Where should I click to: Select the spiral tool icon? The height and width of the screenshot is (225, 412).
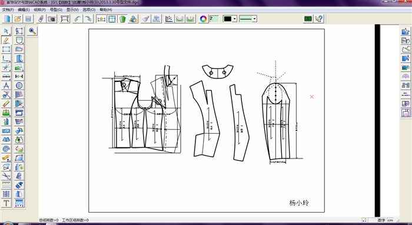6,149
